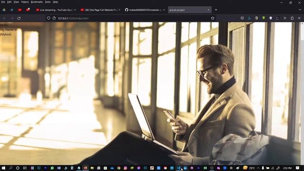304x171 pixels.
Task: Close the One Page Full Website tab
Action: tap(119, 10)
